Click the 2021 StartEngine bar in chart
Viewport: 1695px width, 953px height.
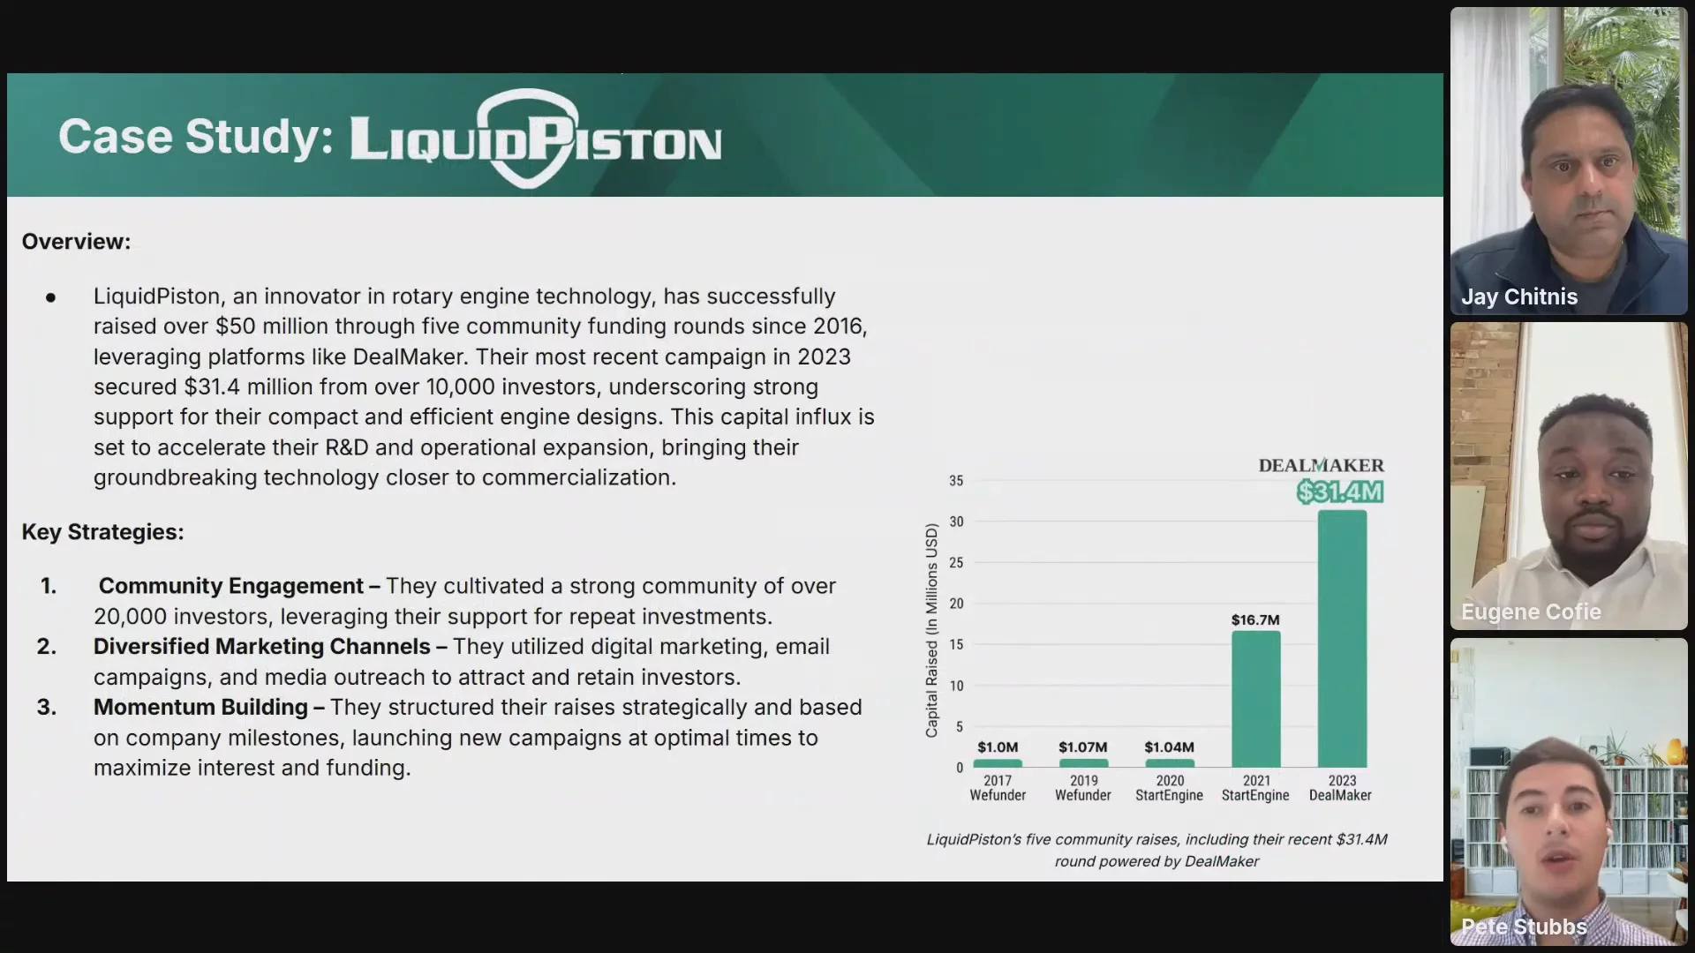click(1255, 699)
